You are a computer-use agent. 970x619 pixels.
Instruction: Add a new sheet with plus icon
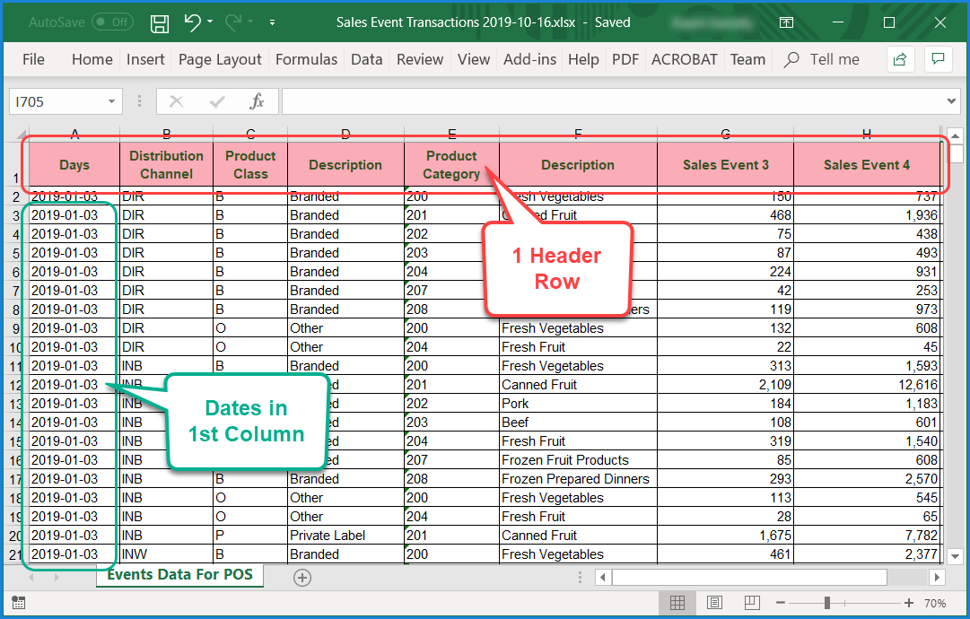[x=302, y=578]
